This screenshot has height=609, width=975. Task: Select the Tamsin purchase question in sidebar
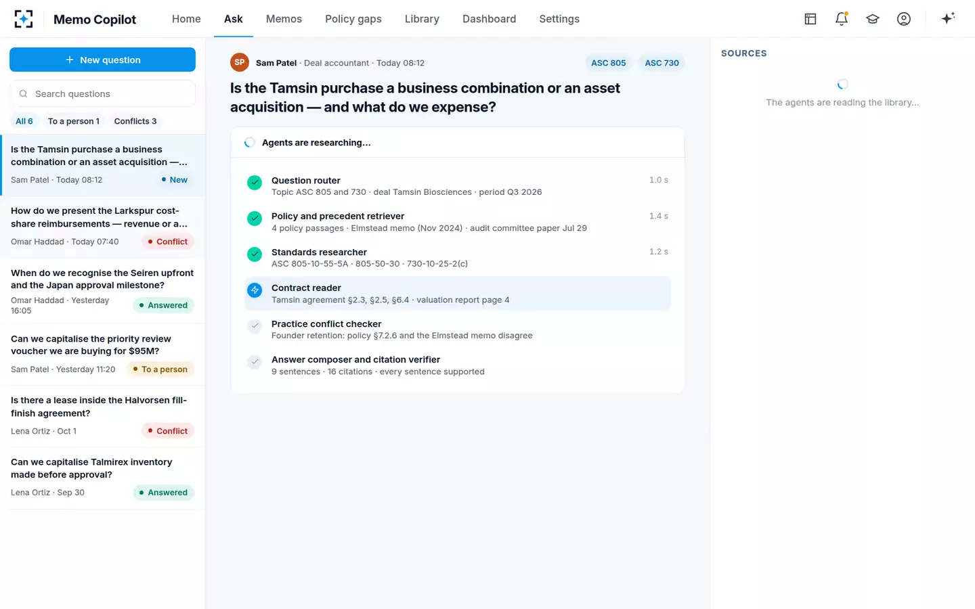tap(102, 165)
